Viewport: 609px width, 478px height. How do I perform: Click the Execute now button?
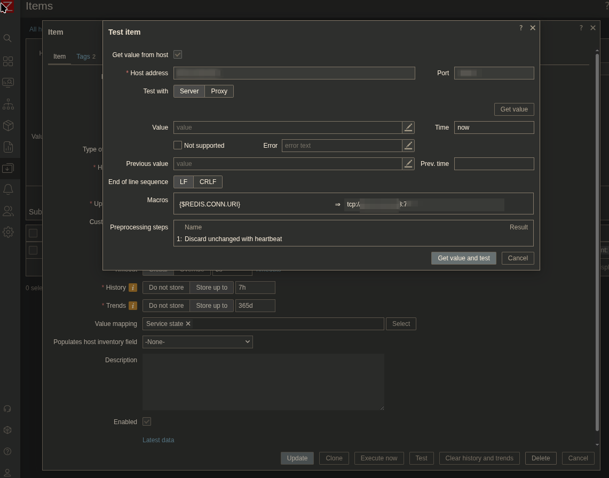tap(379, 458)
